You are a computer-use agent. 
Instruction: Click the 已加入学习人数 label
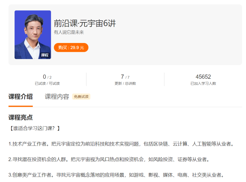[203, 84]
